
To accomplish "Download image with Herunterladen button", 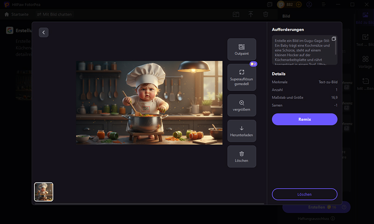I will 242,131.
